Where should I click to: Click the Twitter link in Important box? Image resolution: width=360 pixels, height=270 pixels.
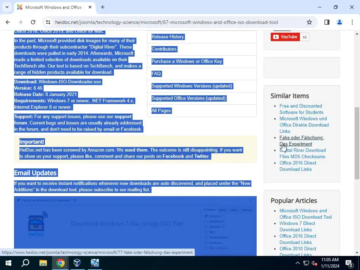click(x=201, y=156)
